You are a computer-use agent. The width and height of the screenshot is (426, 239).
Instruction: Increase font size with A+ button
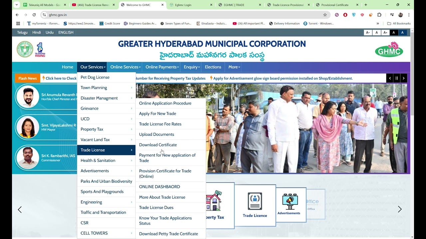pyautogui.click(x=385, y=33)
